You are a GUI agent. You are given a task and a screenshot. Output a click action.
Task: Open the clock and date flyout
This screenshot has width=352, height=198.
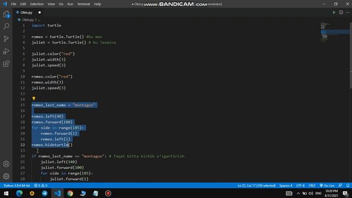[331, 193]
